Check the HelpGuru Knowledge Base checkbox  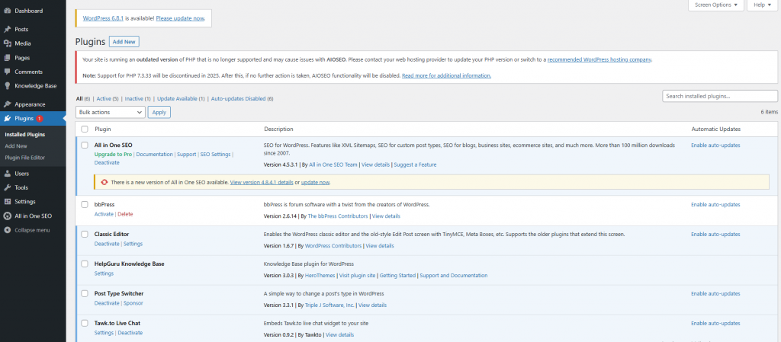click(x=85, y=264)
